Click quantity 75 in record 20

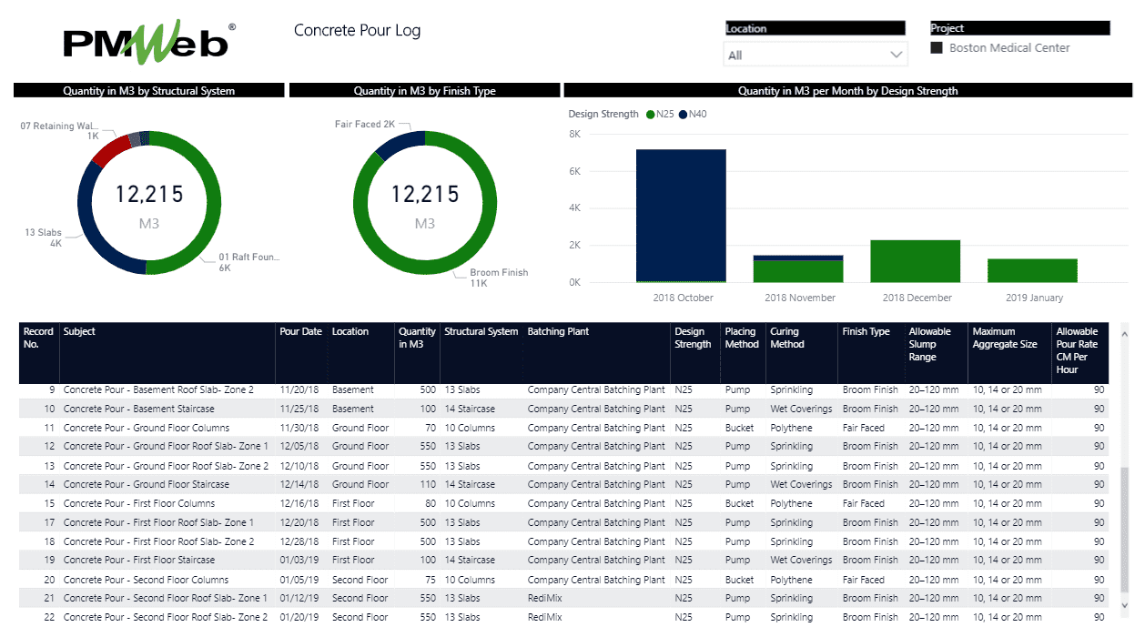click(x=430, y=580)
